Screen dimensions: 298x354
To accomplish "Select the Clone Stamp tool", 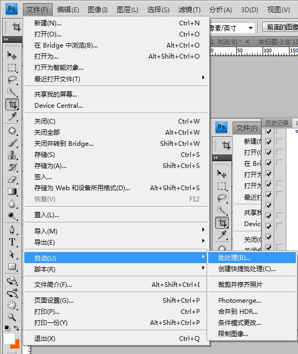I will [12, 155].
